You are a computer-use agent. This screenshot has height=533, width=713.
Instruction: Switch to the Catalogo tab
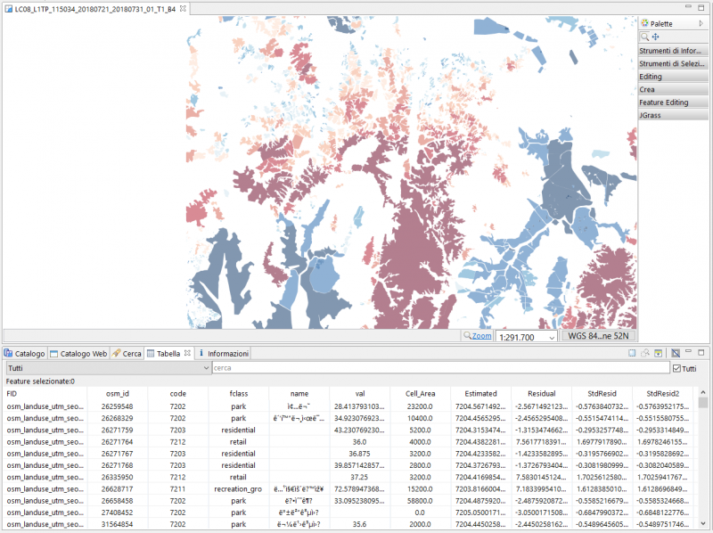[24, 354]
